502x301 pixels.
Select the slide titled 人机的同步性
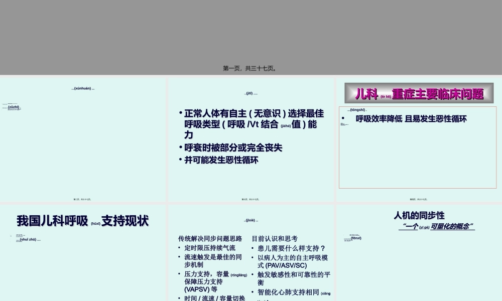[419, 217]
